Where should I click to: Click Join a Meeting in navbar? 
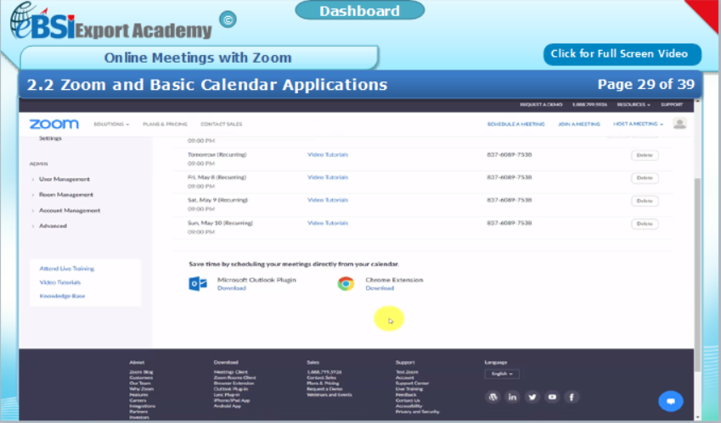coord(579,124)
